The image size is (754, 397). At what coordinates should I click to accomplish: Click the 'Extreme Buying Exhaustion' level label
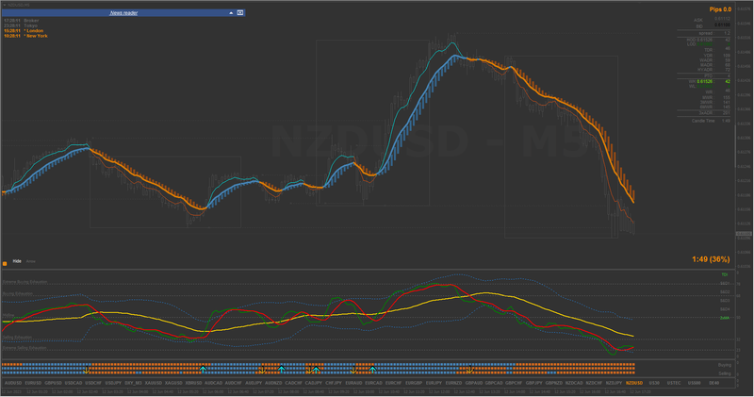point(25,282)
